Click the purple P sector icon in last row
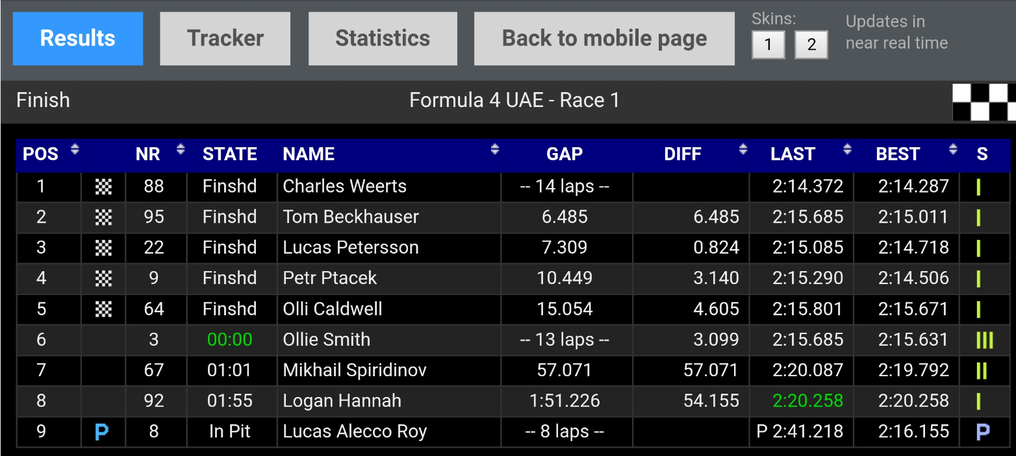Image resolution: width=1016 pixels, height=456 pixels. point(983,432)
